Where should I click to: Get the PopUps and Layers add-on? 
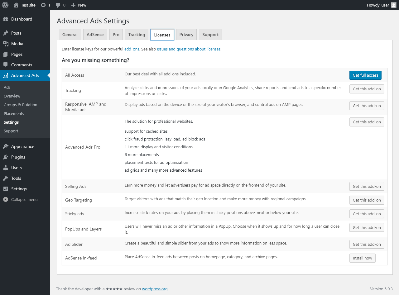(367, 227)
